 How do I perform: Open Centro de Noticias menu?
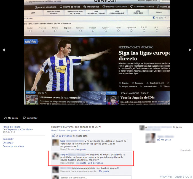[x=46, y=7]
